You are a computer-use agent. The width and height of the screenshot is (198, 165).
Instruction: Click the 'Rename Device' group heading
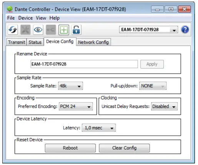point(32,54)
